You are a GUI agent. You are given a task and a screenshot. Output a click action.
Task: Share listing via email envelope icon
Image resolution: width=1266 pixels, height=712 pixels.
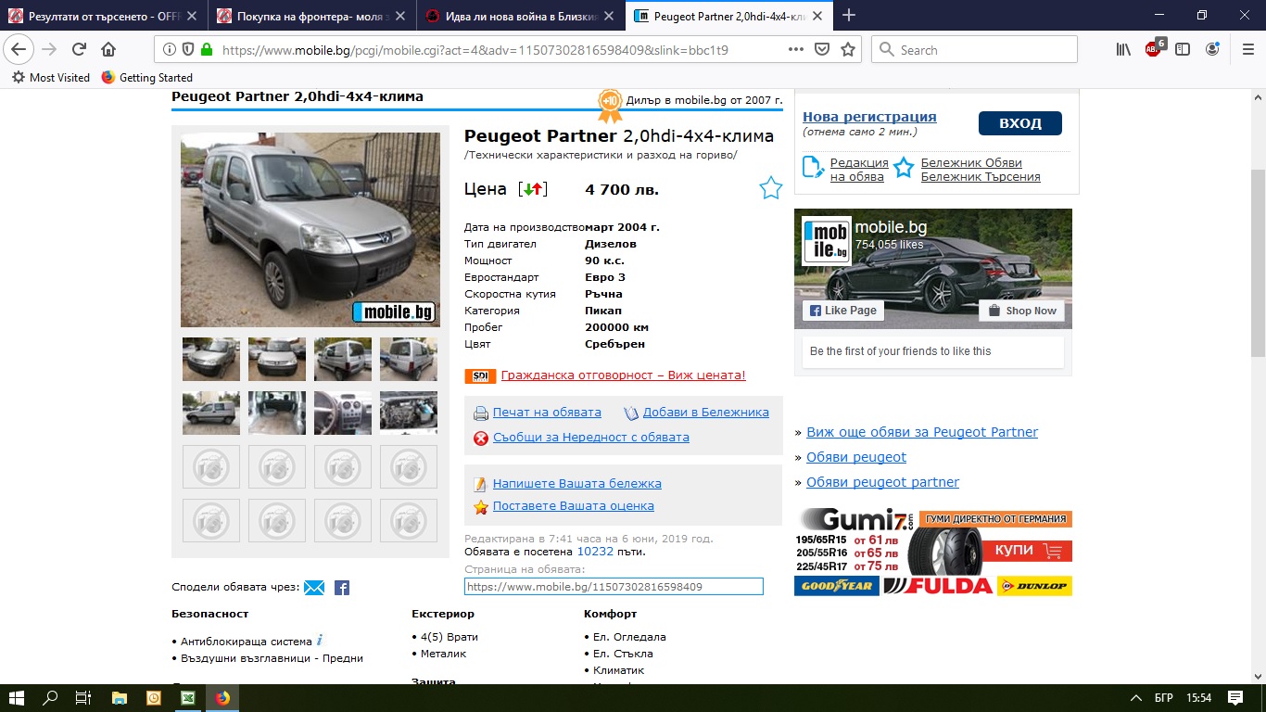[x=314, y=588]
